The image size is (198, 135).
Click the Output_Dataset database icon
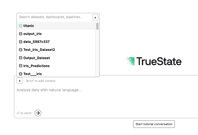pos(21,58)
